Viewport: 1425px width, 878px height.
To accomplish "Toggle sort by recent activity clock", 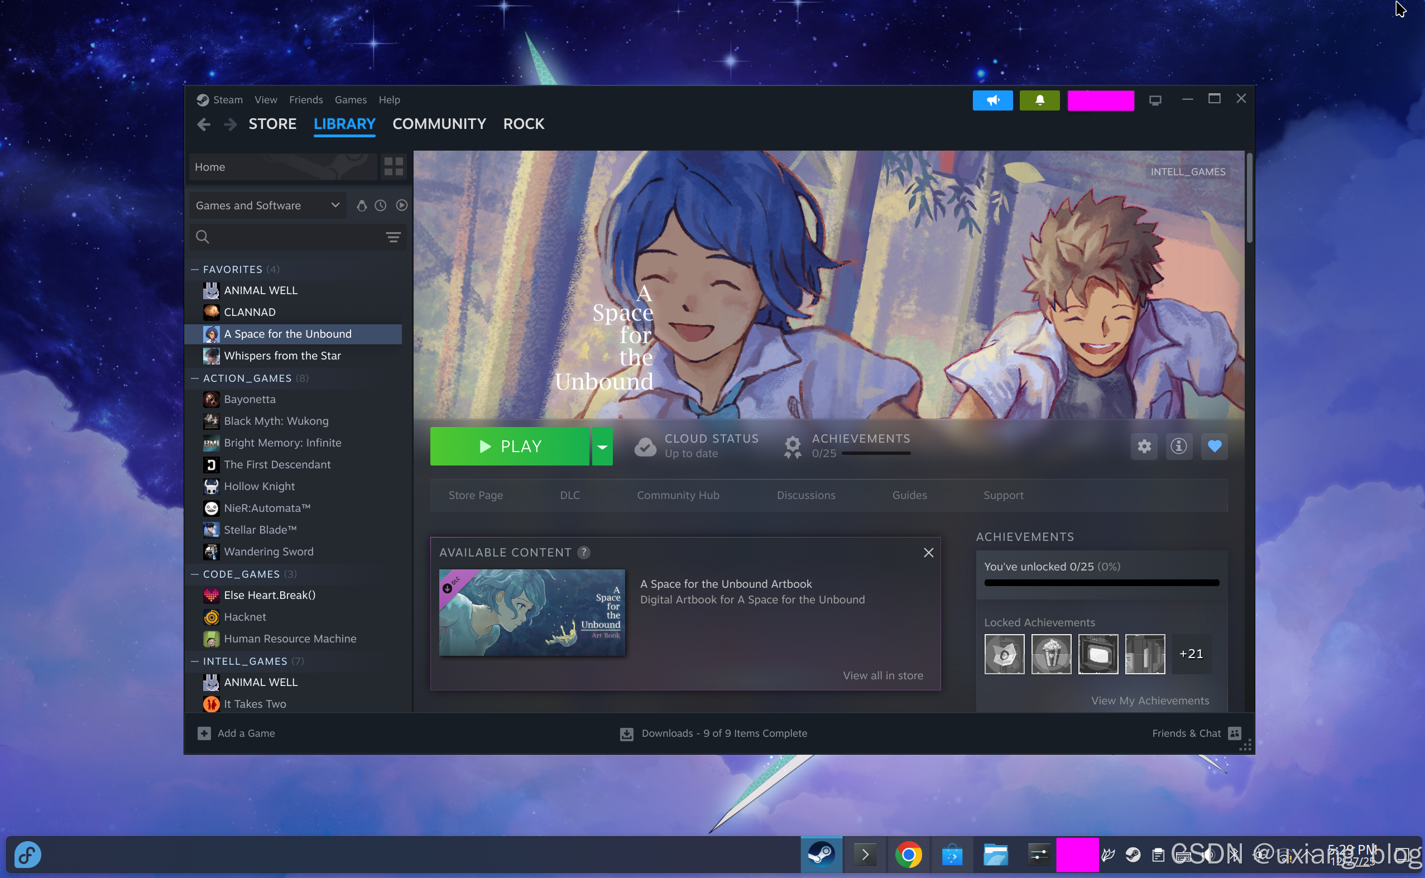I will 380,205.
